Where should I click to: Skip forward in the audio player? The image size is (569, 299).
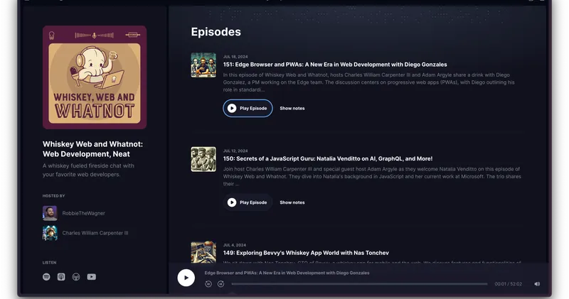point(220,283)
